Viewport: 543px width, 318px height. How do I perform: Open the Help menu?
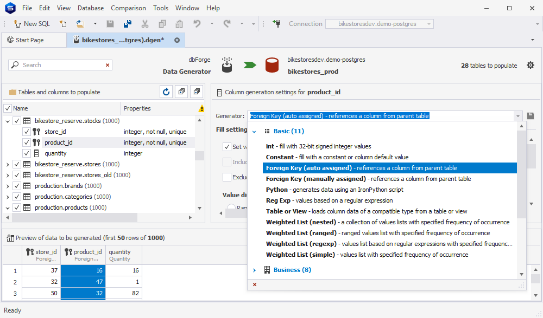coord(213,8)
